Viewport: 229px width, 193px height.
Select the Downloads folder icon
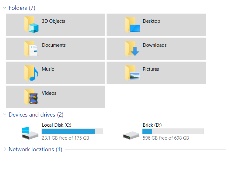(x=132, y=49)
